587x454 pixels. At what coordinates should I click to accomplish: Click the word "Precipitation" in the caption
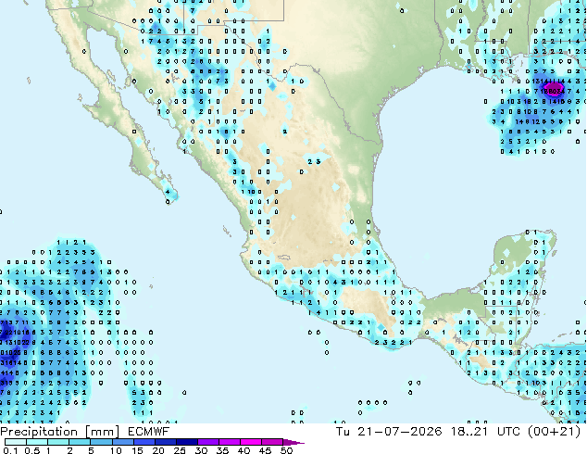point(39,432)
